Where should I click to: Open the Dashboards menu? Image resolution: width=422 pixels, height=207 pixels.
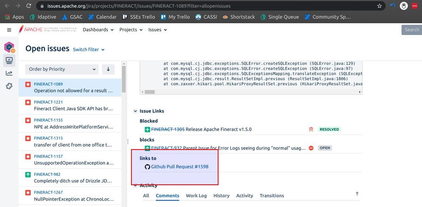point(98,30)
